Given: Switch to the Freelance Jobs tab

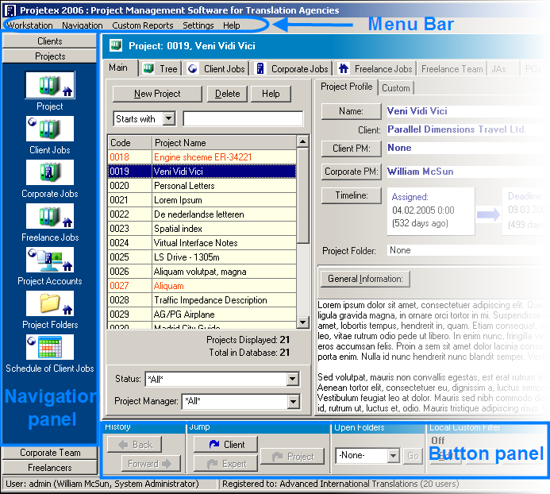Looking at the screenshot, I should click(x=375, y=69).
